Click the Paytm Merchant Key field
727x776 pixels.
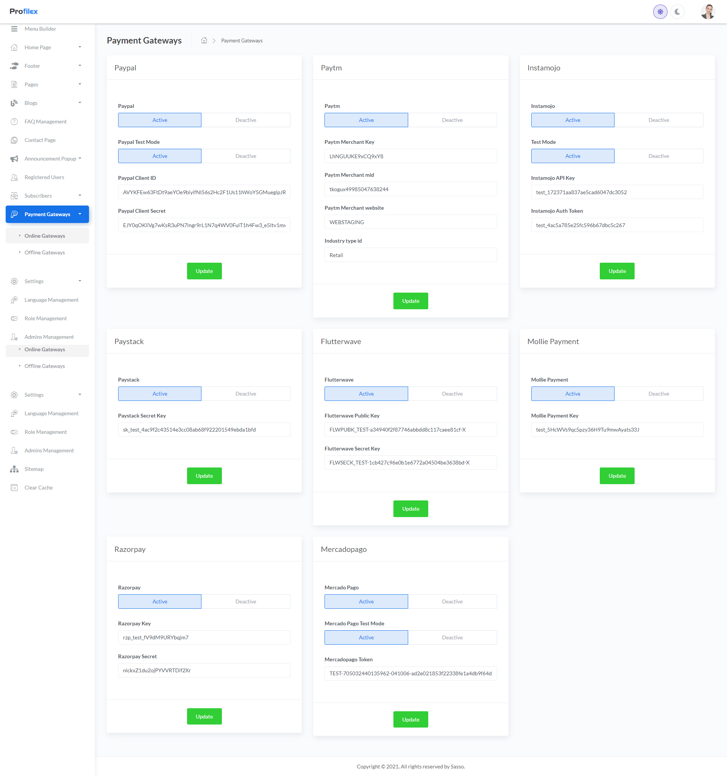[x=410, y=156]
